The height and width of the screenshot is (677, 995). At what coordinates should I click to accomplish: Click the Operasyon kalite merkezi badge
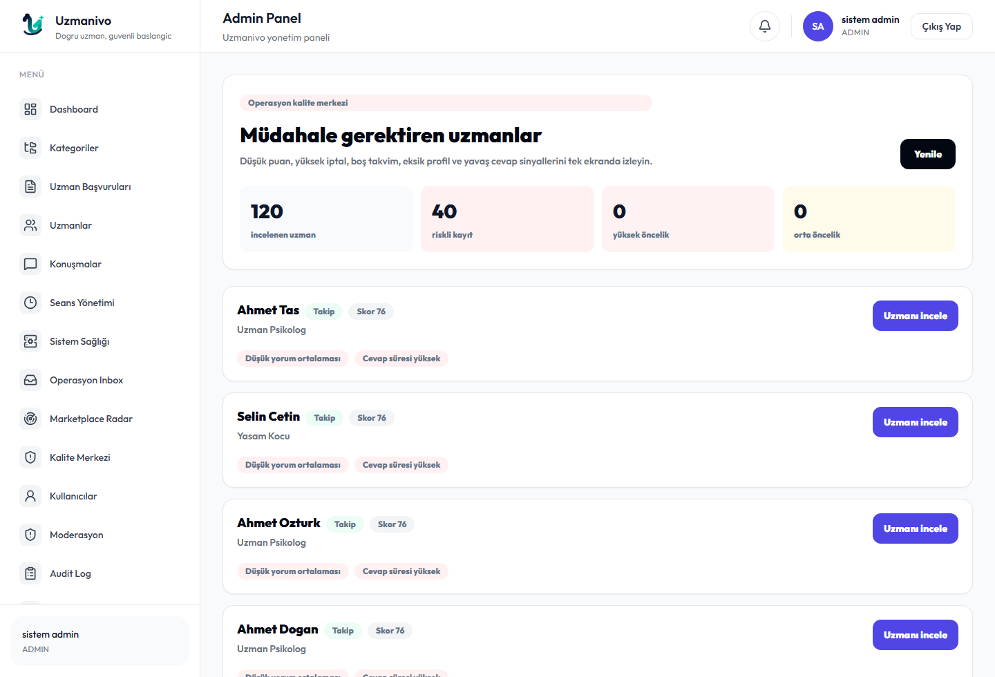[x=446, y=103]
